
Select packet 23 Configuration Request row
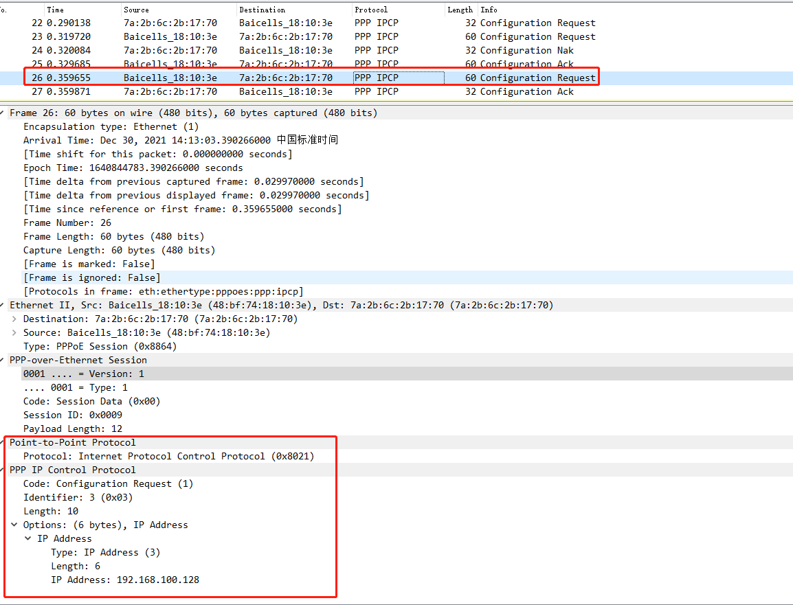pyautogui.click(x=396, y=36)
